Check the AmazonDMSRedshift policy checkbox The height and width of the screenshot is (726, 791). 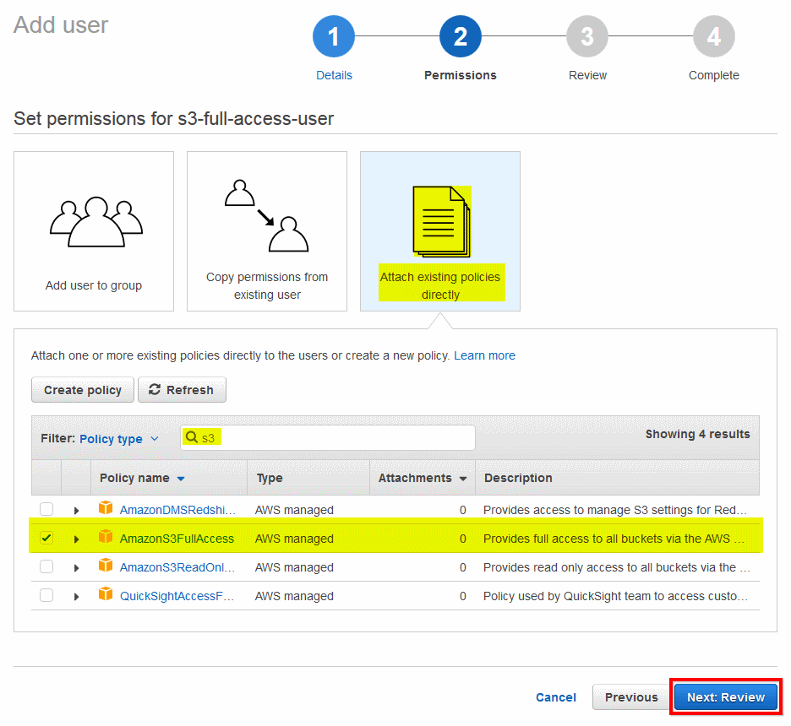pos(46,509)
